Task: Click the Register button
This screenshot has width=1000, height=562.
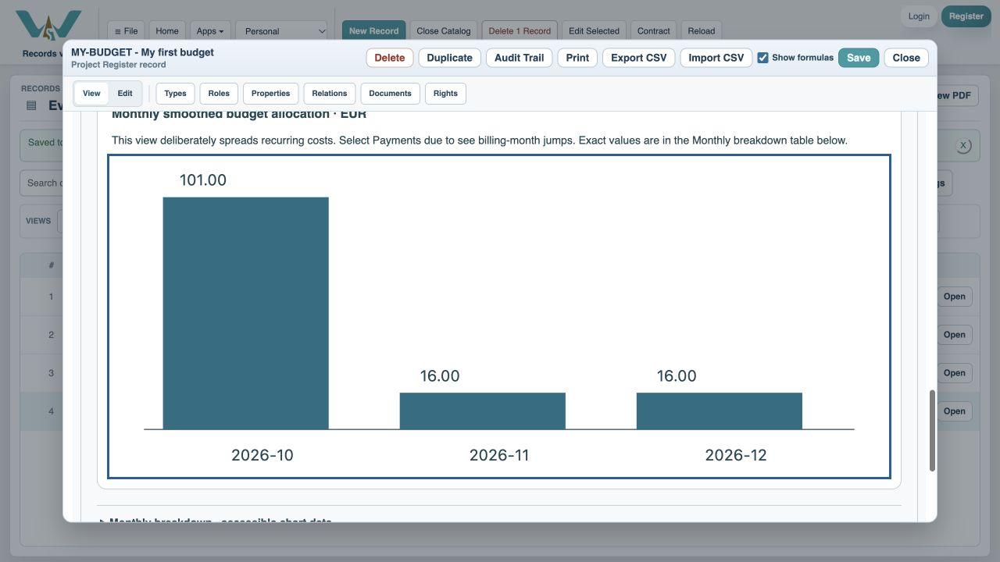Action: click(966, 16)
